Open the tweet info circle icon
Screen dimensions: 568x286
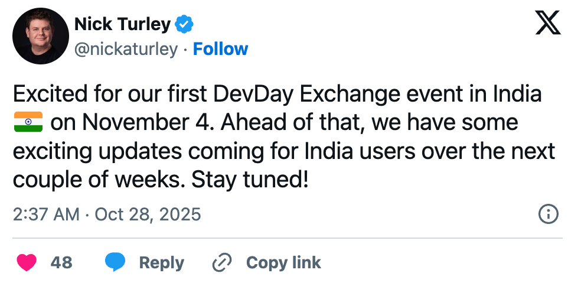[549, 214]
